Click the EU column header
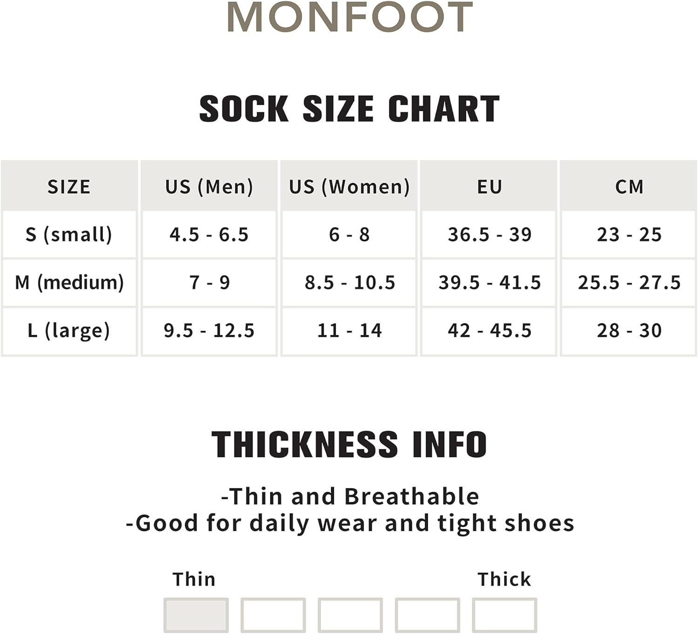This screenshot has height=634, width=698. click(489, 186)
